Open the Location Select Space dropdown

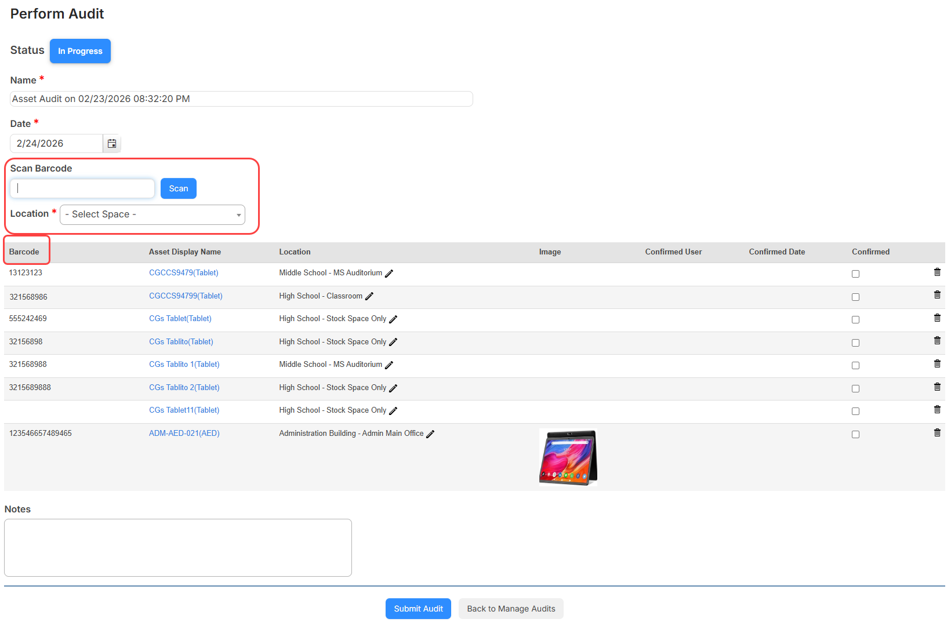click(152, 214)
